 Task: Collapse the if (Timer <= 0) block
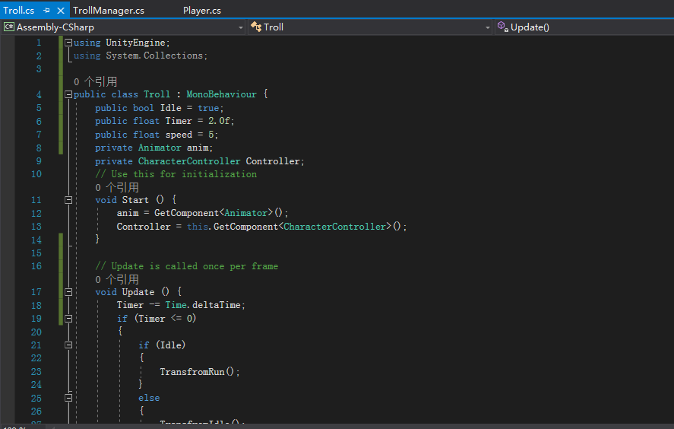(68, 319)
